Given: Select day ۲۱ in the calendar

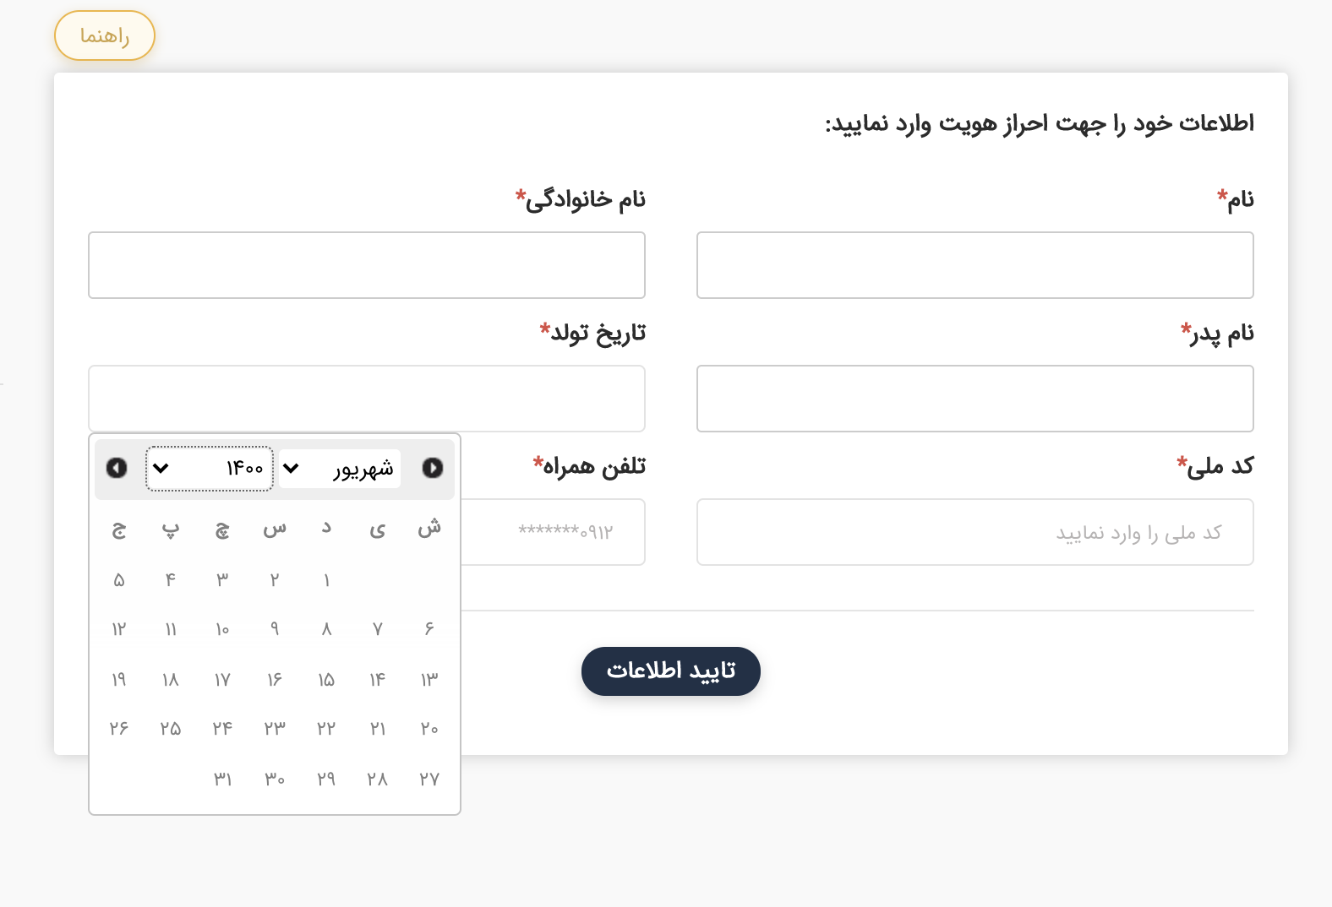Looking at the screenshot, I should pyautogui.click(x=378, y=728).
